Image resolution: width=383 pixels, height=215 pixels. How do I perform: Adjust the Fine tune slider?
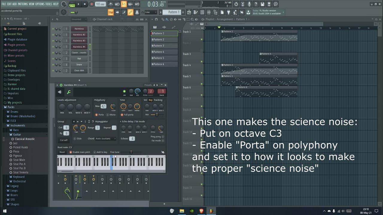(131, 152)
